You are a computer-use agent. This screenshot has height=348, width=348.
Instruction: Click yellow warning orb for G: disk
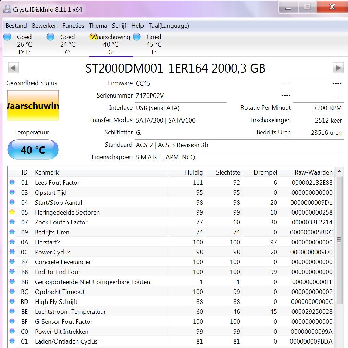coord(93,37)
